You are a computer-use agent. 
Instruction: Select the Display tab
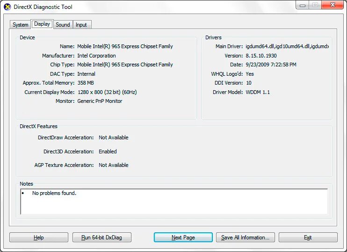point(42,24)
